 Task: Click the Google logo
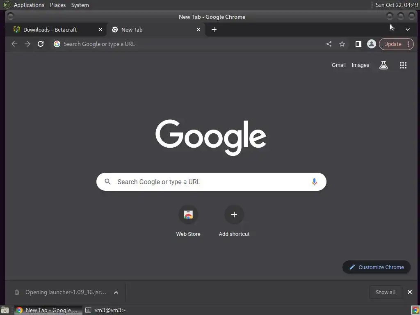coord(211,137)
